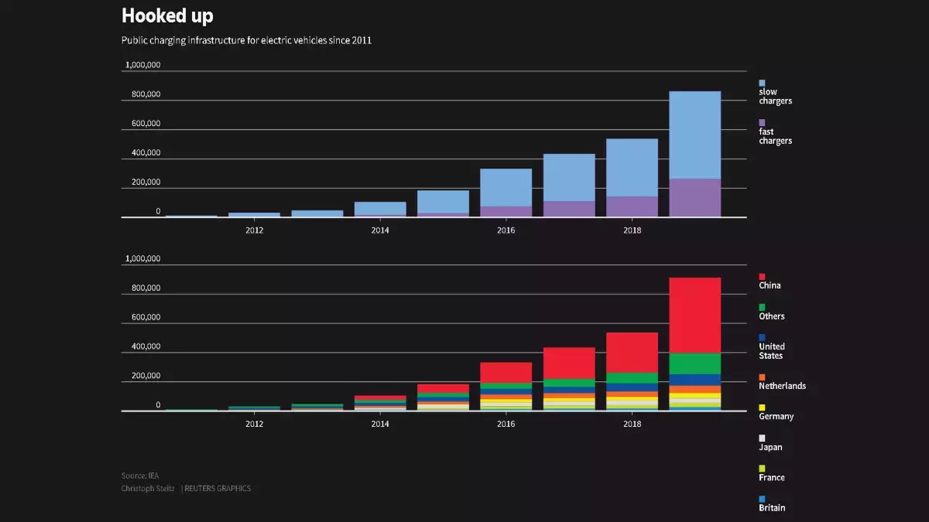Screen dimensions: 929x522
Task: Select the red China legend swatch
Action: 762,276
